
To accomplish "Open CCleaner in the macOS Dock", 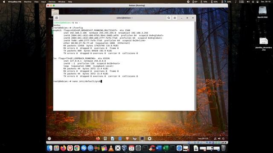I will [x=152, y=148].
